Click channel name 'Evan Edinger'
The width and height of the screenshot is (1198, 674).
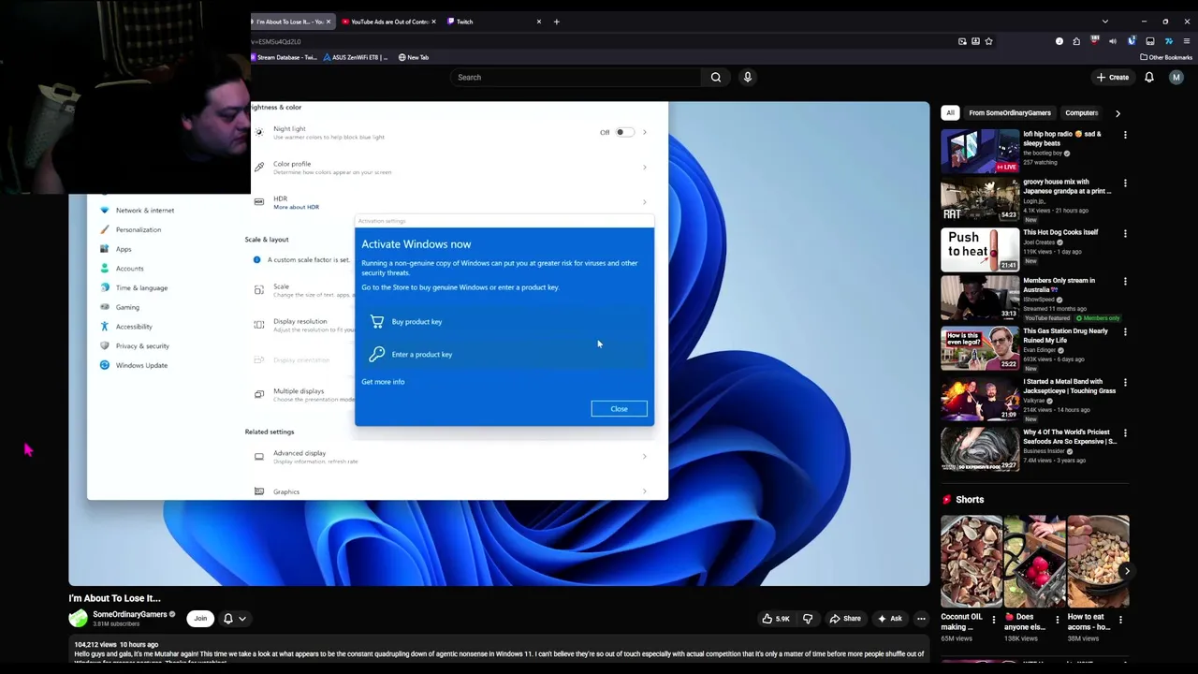coord(1039,350)
